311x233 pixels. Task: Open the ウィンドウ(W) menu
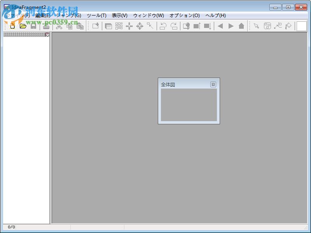tap(149, 16)
